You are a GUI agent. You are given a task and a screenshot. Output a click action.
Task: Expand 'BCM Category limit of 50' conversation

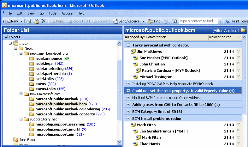click(128, 112)
